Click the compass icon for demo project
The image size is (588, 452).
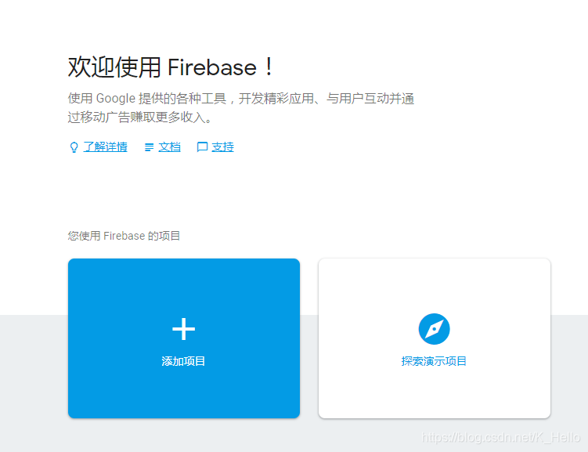tap(434, 329)
